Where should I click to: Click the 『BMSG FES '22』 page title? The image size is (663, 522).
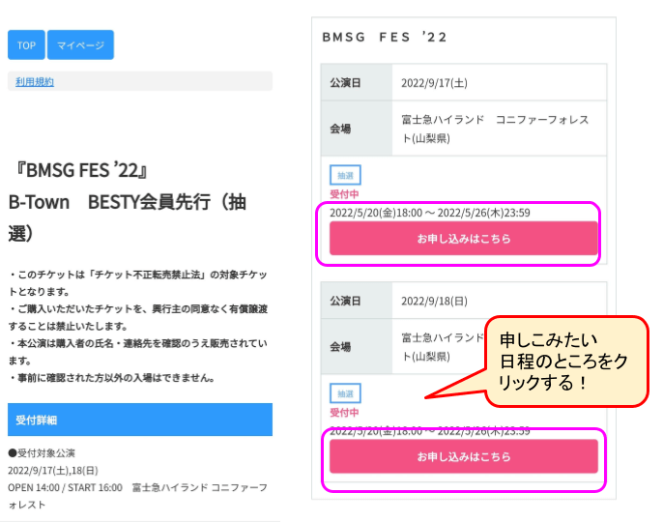click(x=80, y=170)
